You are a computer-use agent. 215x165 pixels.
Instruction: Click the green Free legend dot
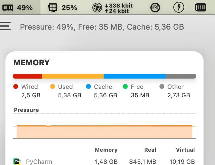click(125, 87)
